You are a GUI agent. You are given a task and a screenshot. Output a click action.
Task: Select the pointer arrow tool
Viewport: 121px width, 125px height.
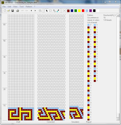tap(47, 11)
